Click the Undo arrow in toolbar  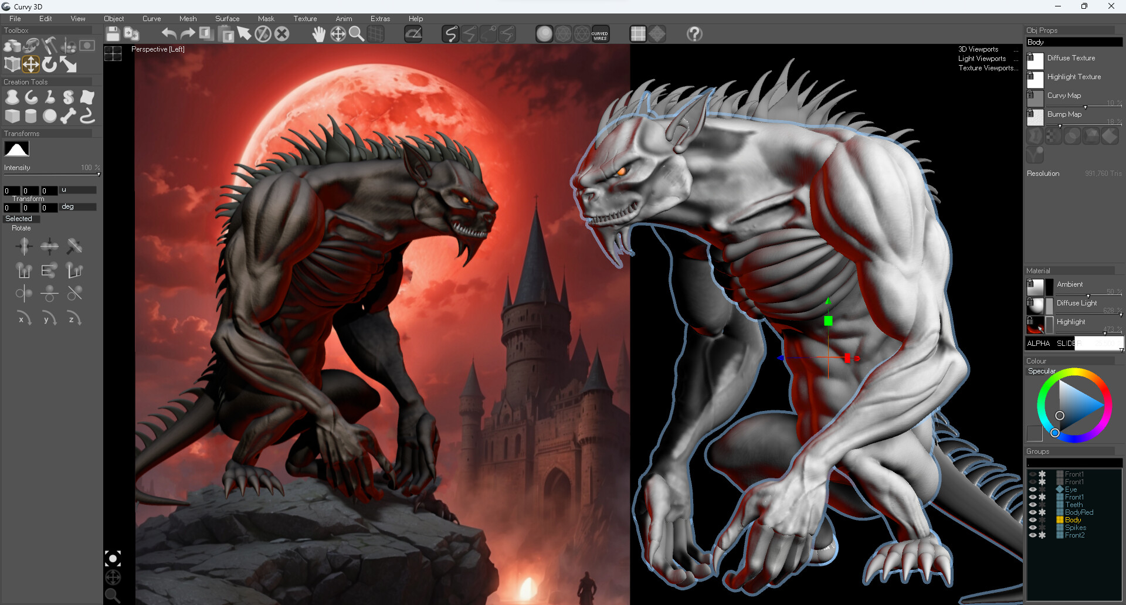tap(169, 34)
